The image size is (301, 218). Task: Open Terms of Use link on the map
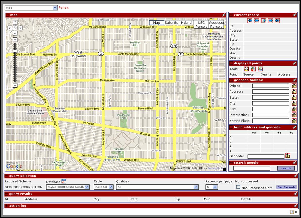pos(215,168)
